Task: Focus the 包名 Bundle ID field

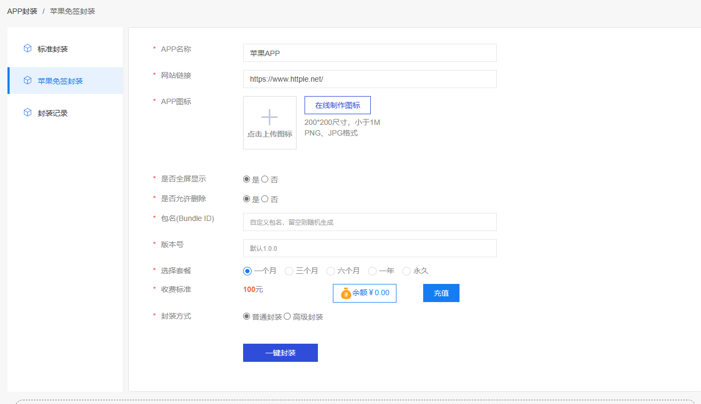Action: click(370, 222)
